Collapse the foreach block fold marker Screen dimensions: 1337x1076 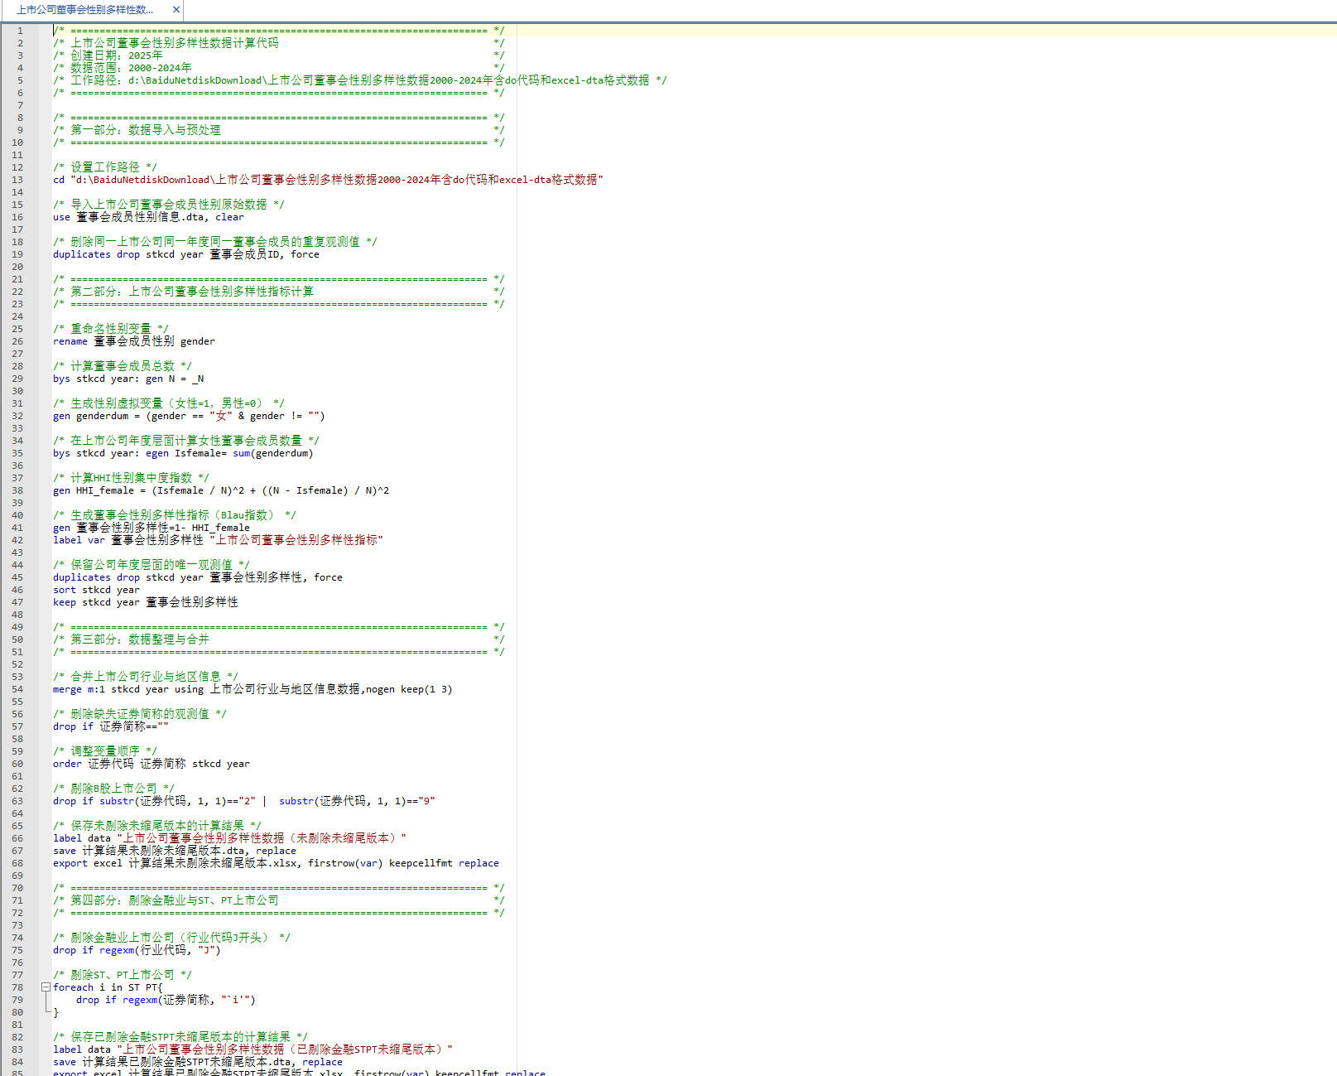(46, 987)
